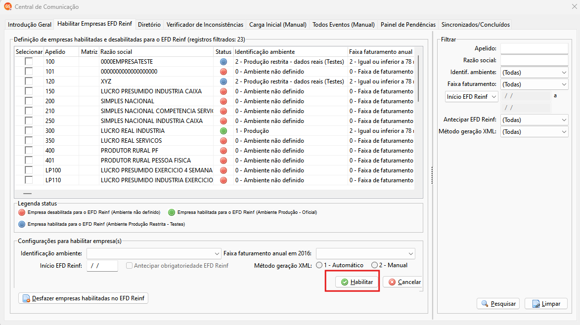Viewport: 580px width, 325px height.
Task: Click the red status icon for row 101
Action: [223, 72]
